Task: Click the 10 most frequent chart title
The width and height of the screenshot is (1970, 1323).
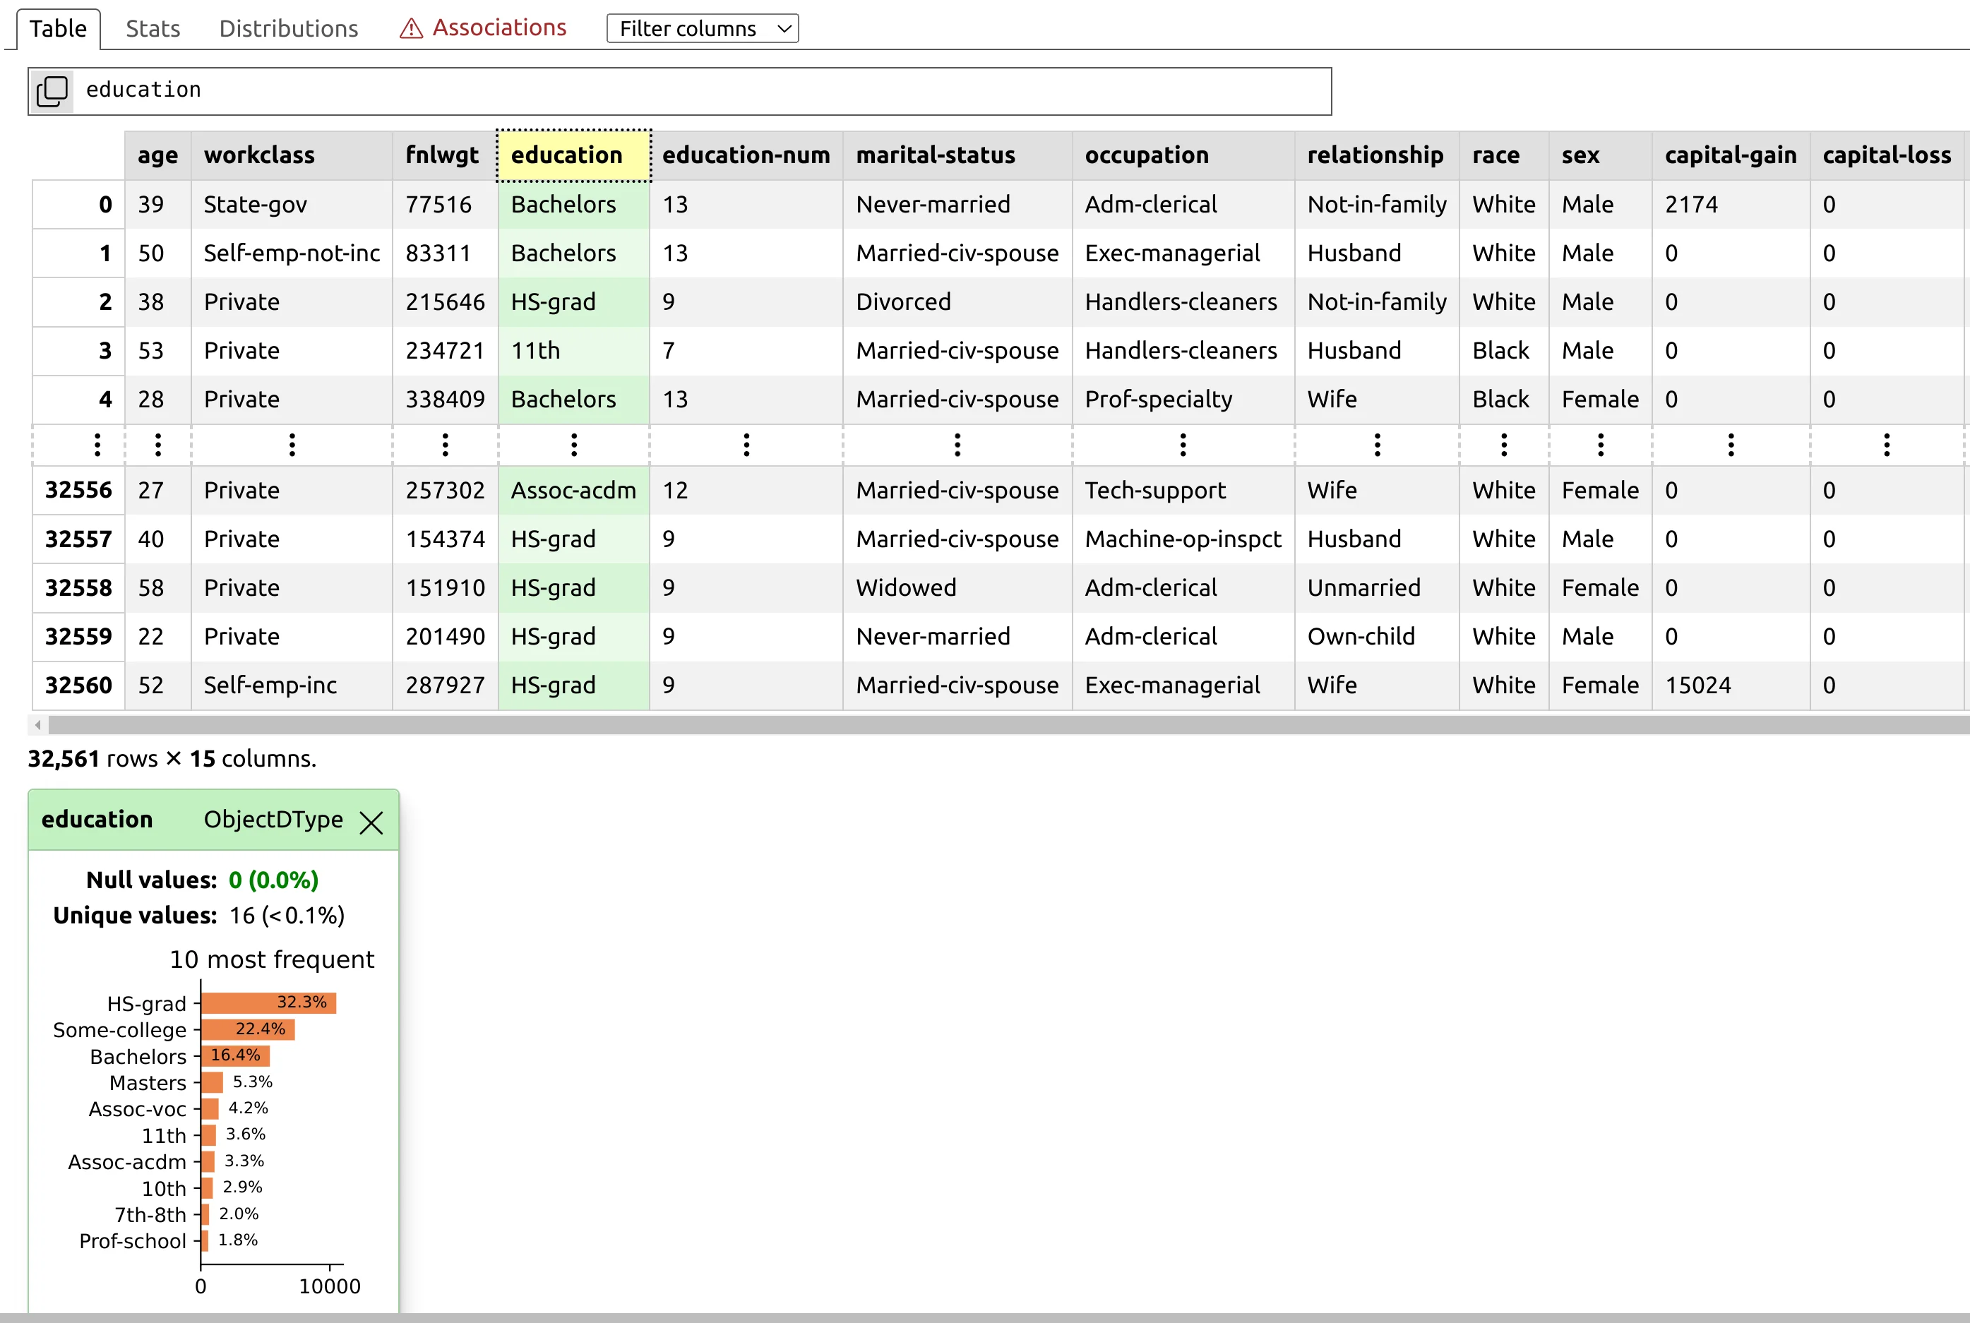Action: pyautogui.click(x=272, y=959)
